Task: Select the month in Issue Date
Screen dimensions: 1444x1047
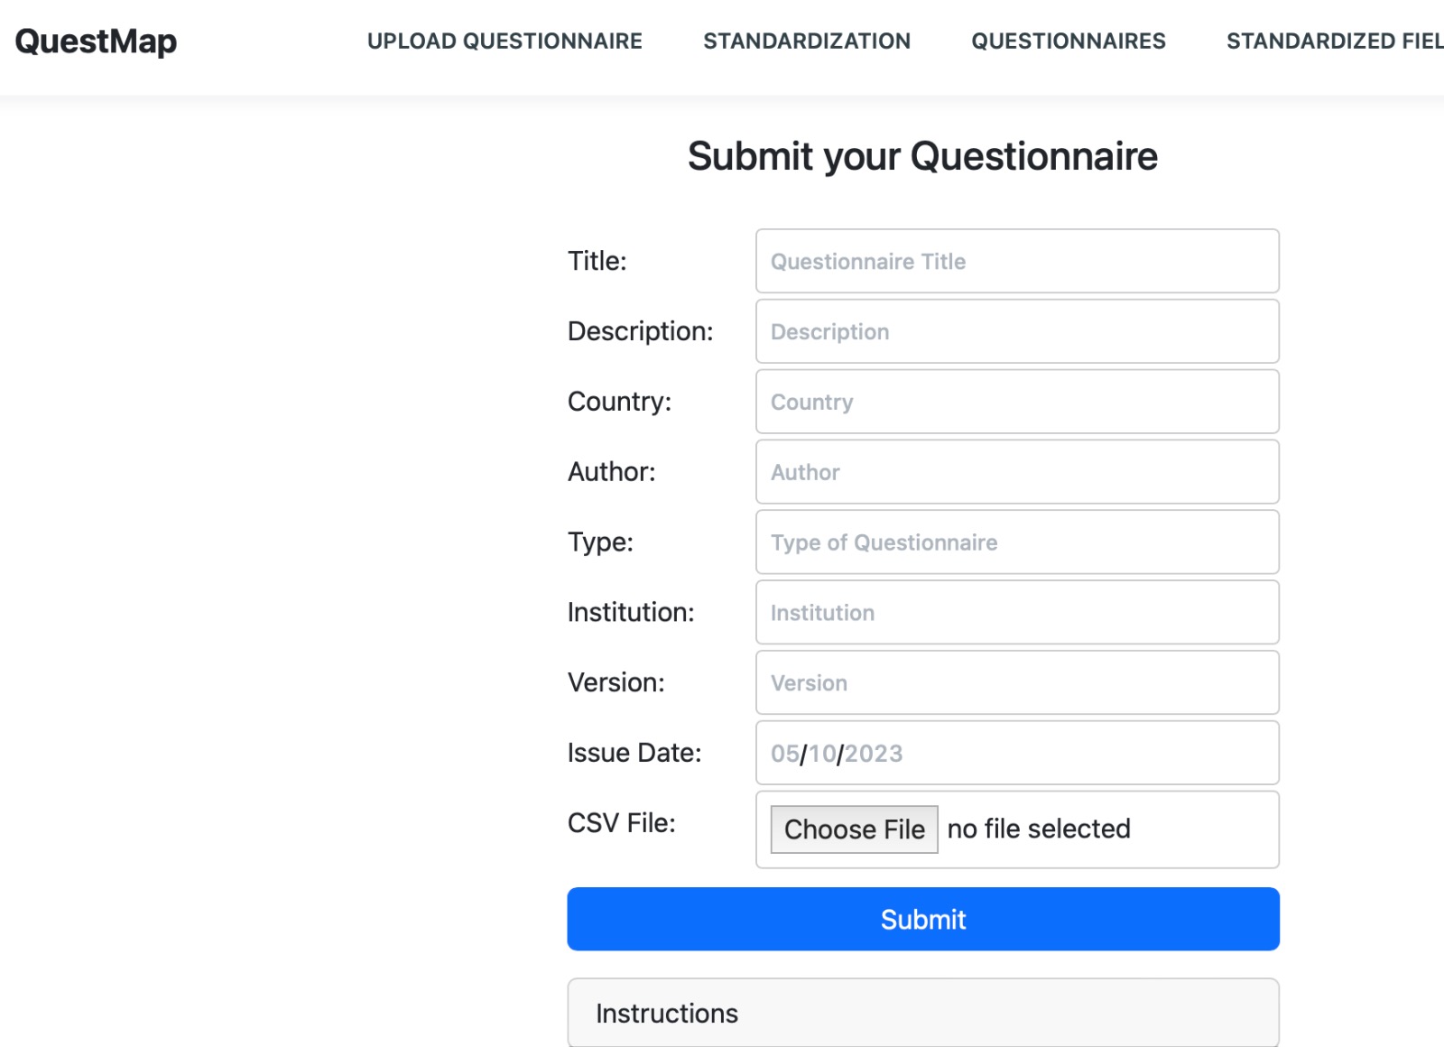Action: point(785,754)
